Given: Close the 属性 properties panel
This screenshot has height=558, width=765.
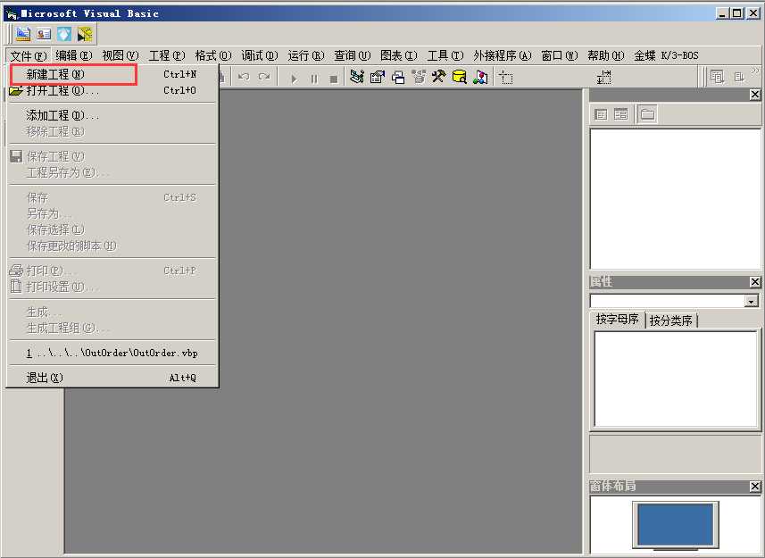Looking at the screenshot, I should (x=755, y=282).
